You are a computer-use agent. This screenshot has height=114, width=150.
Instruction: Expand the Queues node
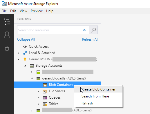[38, 98]
